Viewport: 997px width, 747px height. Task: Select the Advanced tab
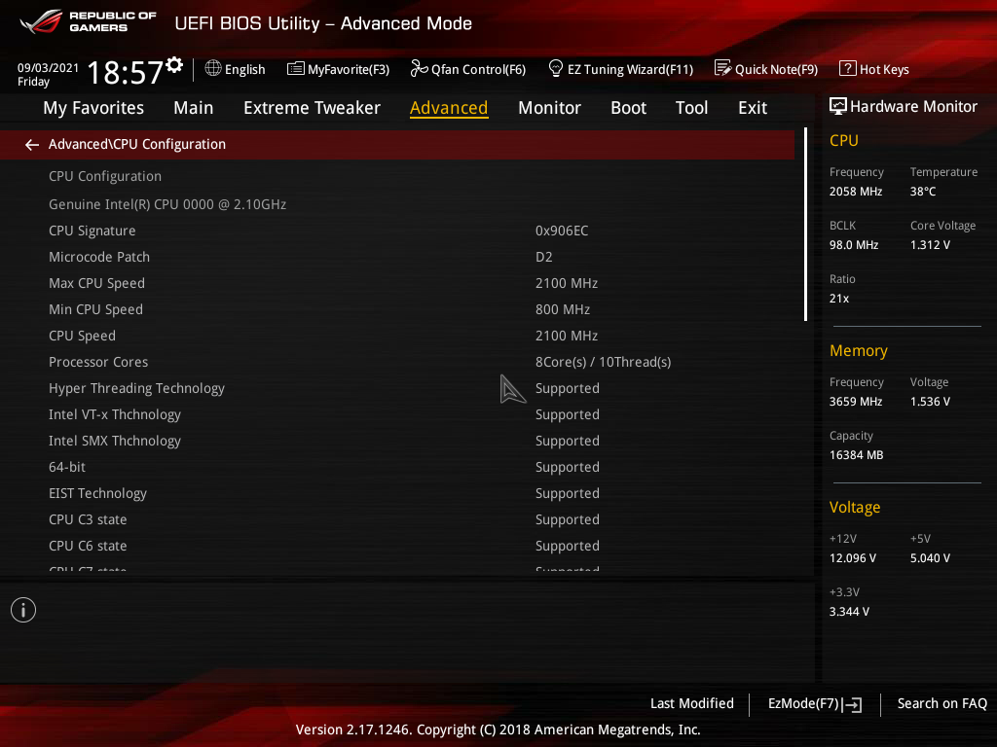tap(449, 108)
